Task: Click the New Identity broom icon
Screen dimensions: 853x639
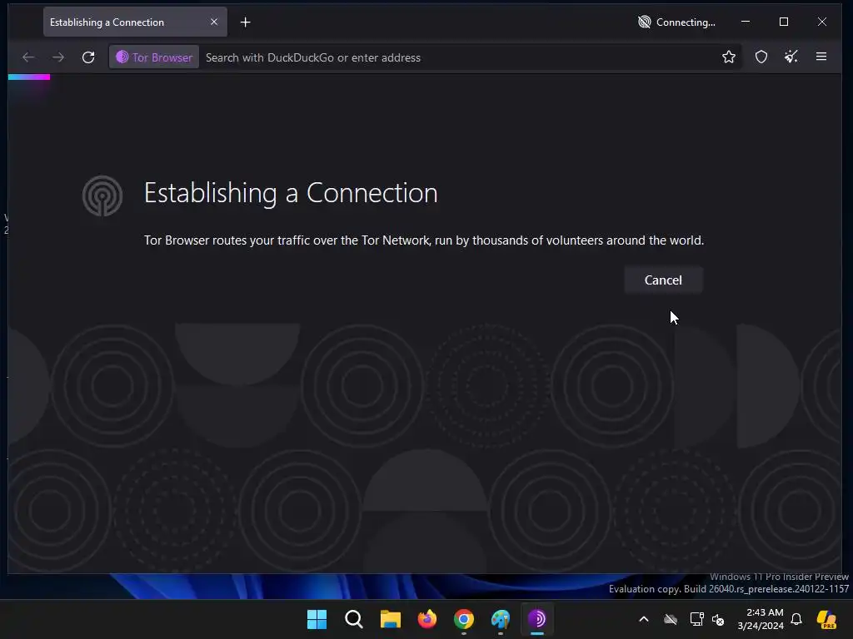Action: [791, 57]
